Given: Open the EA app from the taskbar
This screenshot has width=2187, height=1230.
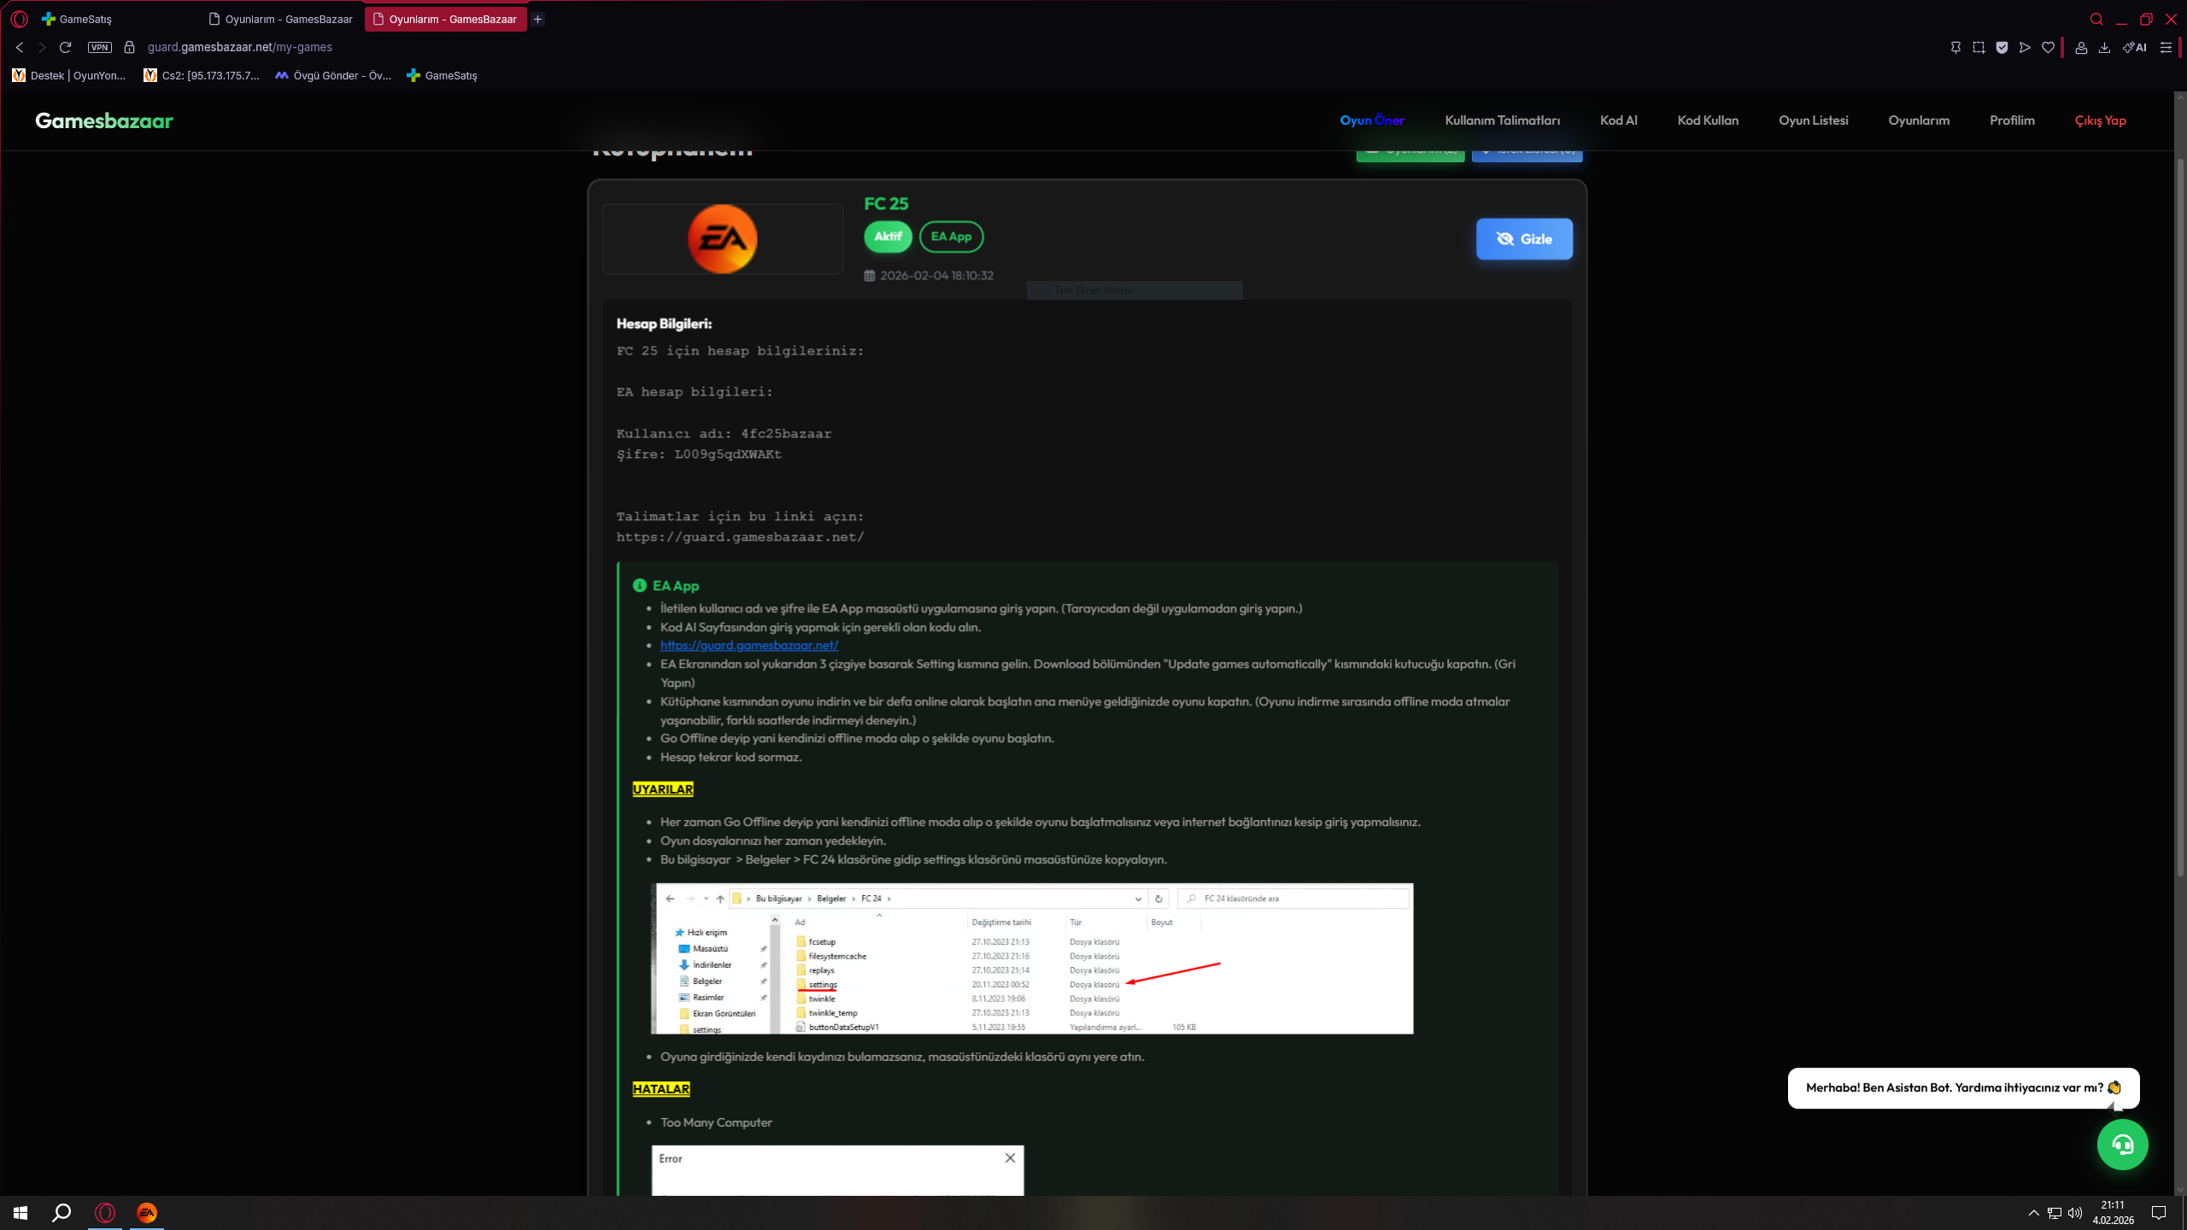Looking at the screenshot, I should click(147, 1213).
